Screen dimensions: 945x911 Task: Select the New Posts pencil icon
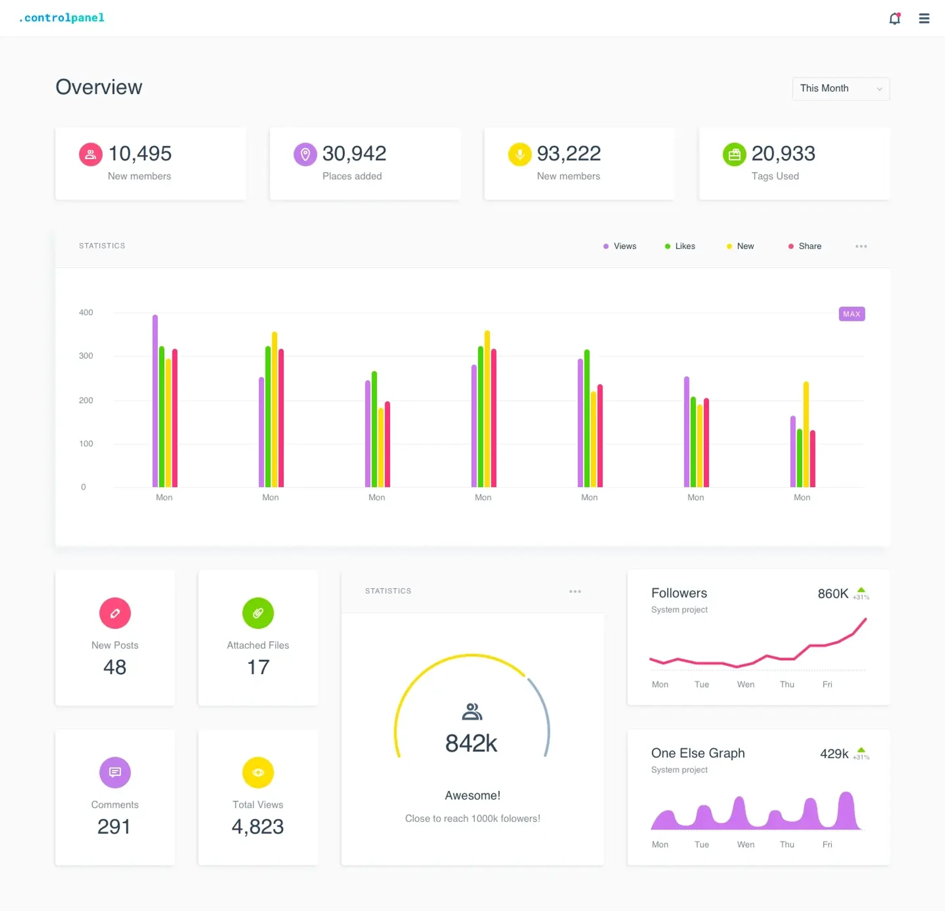[115, 613]
